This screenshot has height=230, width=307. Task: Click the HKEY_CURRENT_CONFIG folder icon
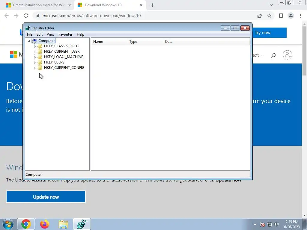click(40, 68)
